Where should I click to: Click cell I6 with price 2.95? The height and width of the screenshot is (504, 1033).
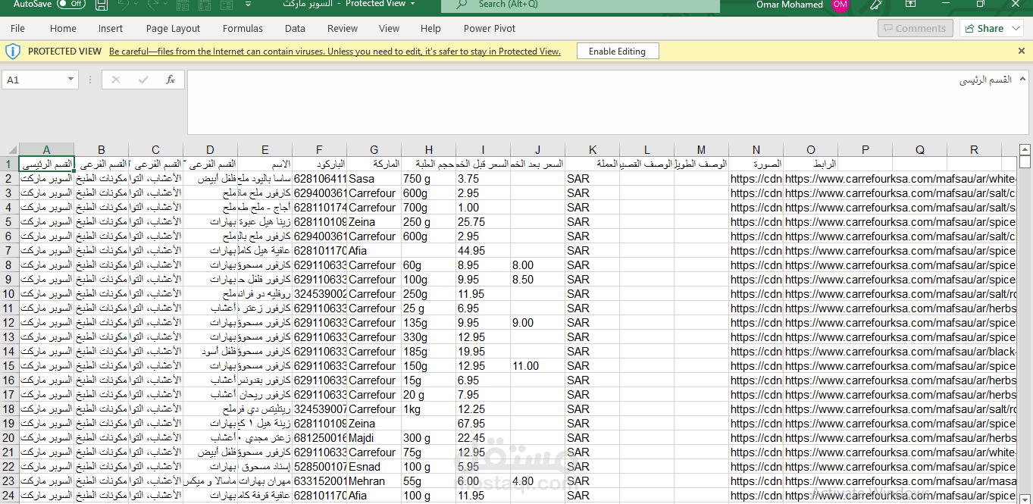pos(483,236)
